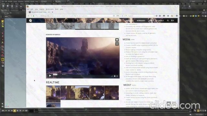Open video settings gear icon
The image size is (207, 116).
click(x=114, y=76)
